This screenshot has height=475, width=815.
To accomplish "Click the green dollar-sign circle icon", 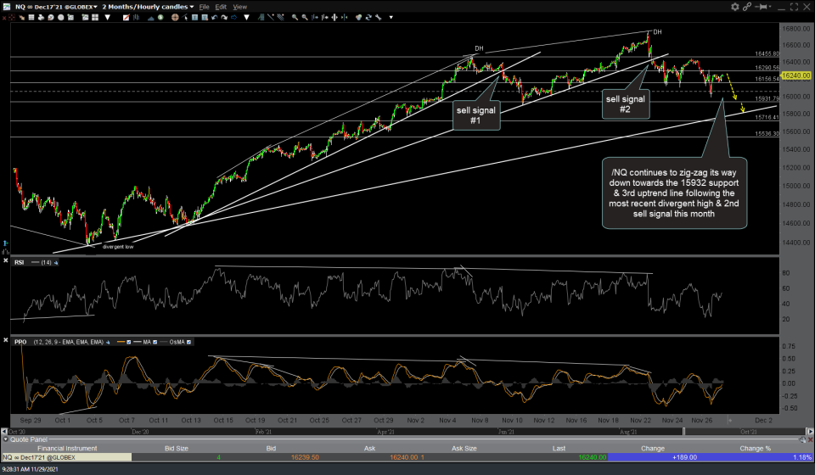I will [x=160, y=17].
